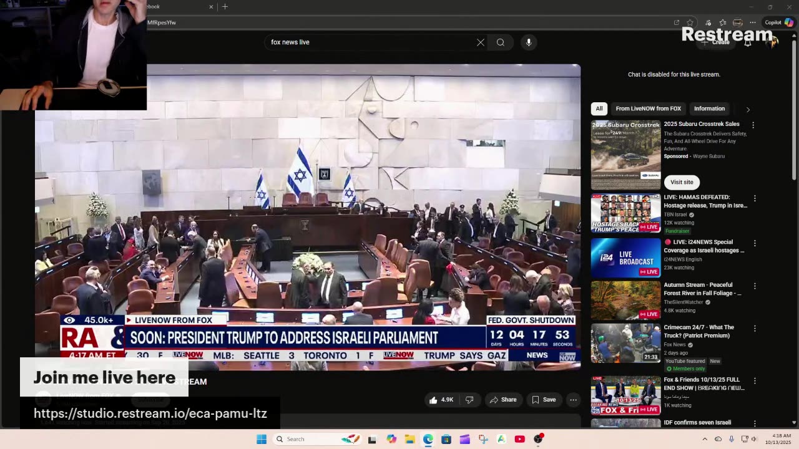The width and height of the screenshot is (799, 449).
Task: Open OBS Studio from taskbar
Action: point(538,439)
